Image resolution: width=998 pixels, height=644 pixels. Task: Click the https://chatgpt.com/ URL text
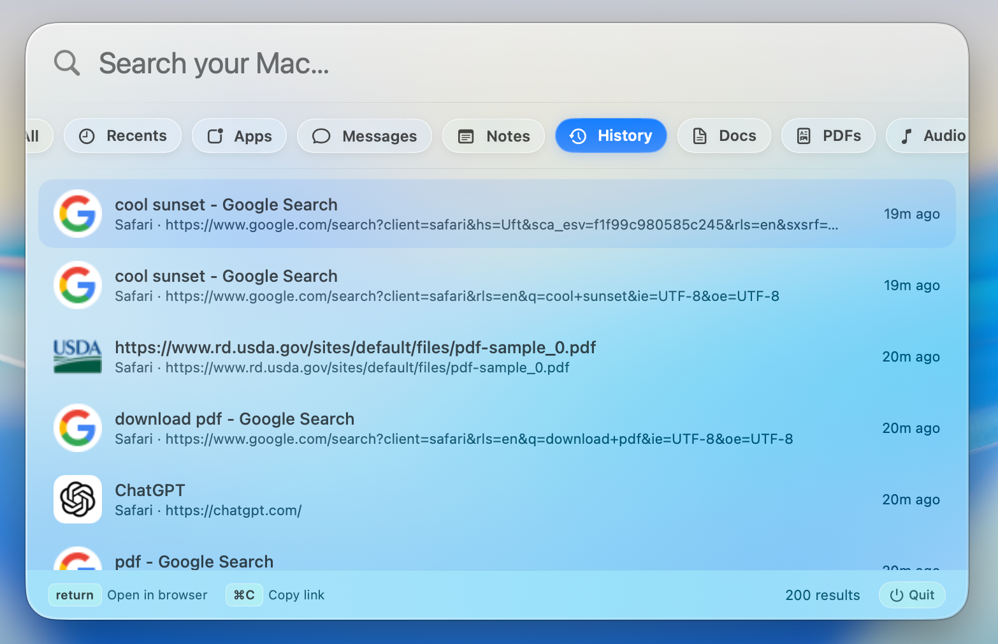[233, 511]
